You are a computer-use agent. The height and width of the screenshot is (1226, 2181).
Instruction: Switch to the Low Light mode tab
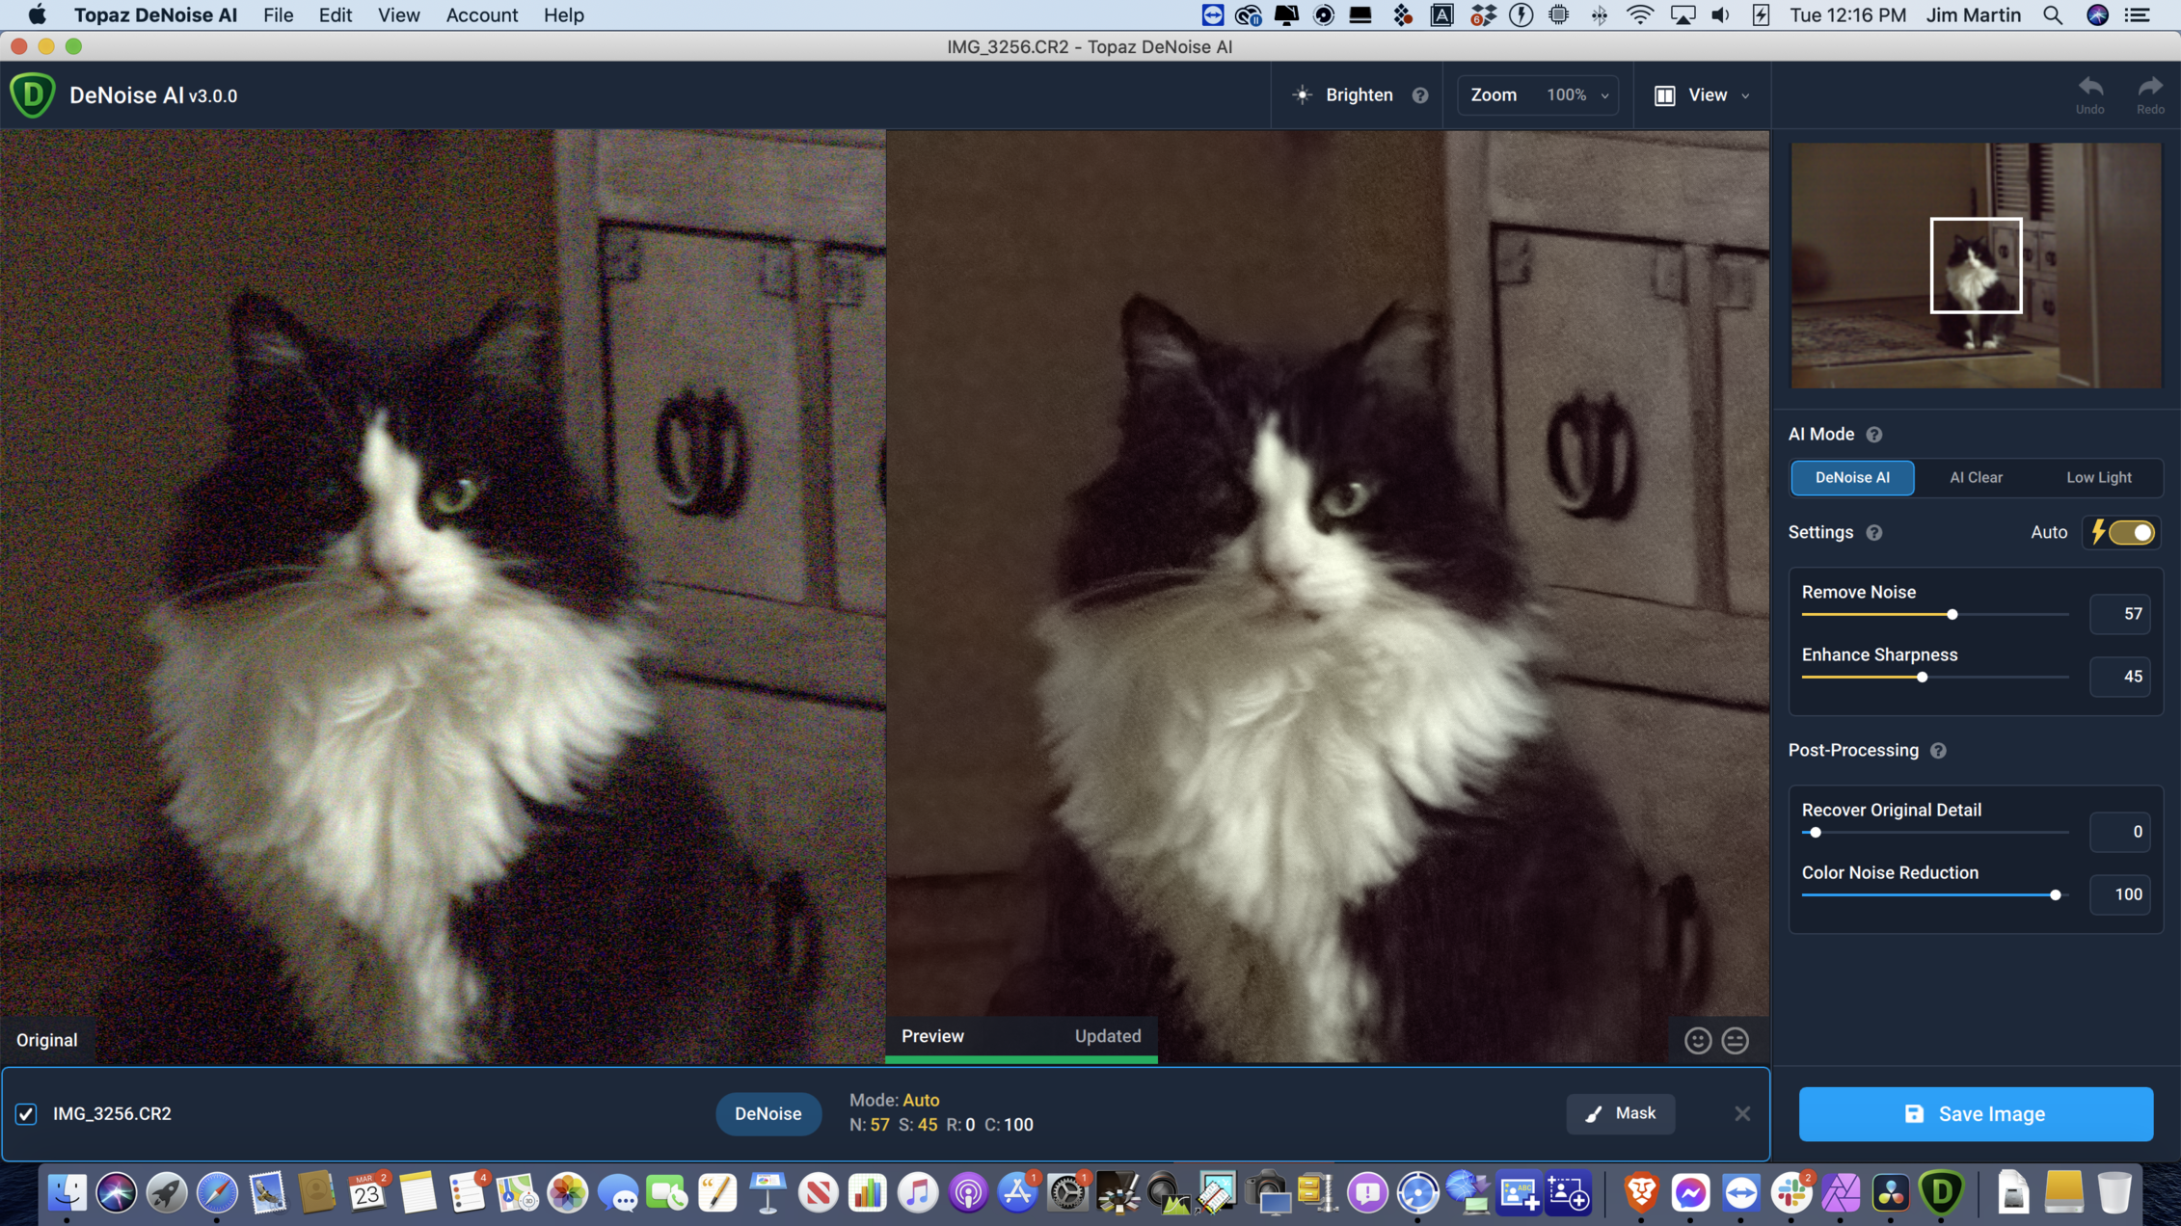point(2099,478)
